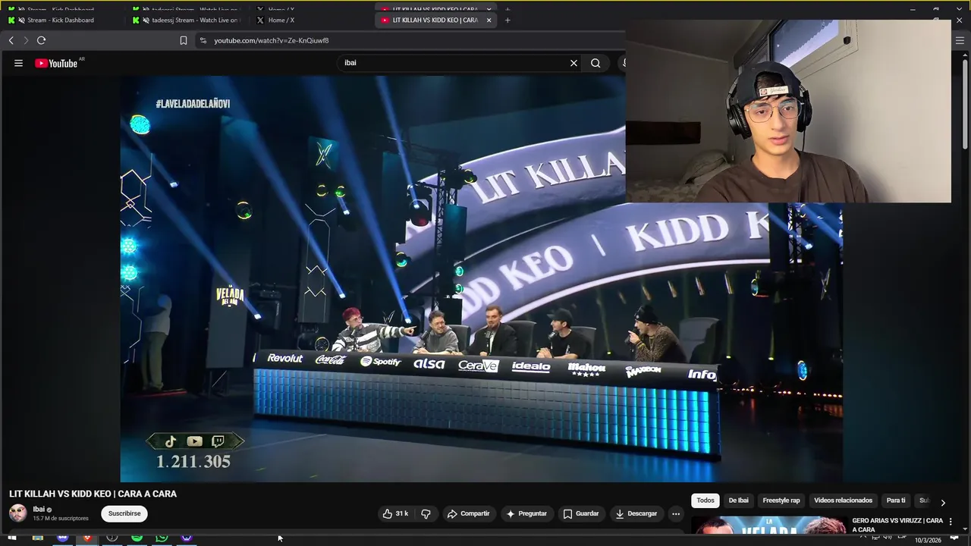Open site info icon in address bar
The image size is (971, 546).
point(203,40)
